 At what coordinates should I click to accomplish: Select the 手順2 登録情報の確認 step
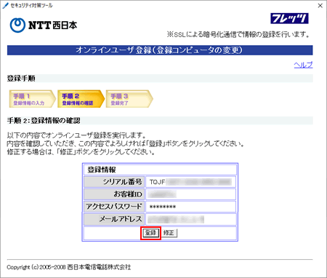pyautogui.click(x=81, y=99)
